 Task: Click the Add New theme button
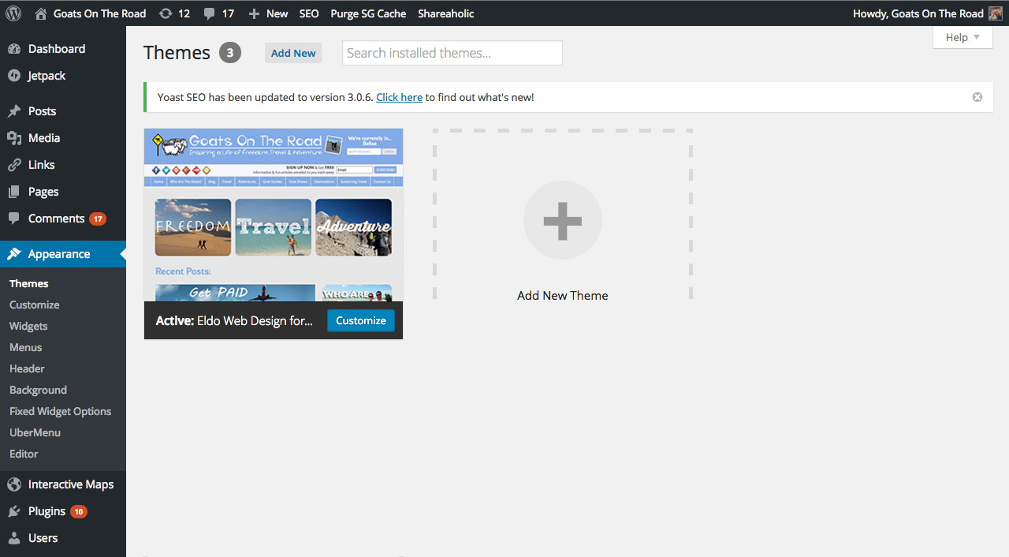(293, 53)
